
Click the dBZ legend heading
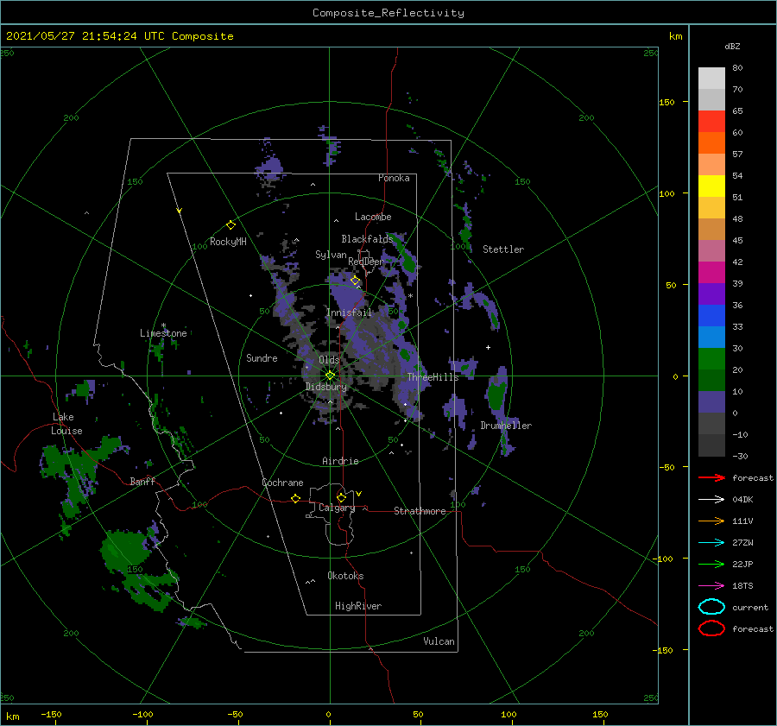coord(732,47)
